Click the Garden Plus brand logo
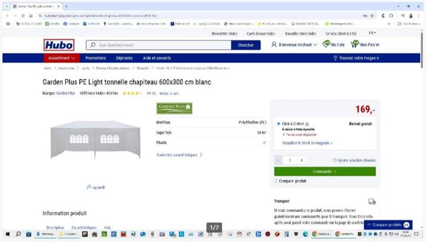The image size is (426, 242). tap(174, 108)
